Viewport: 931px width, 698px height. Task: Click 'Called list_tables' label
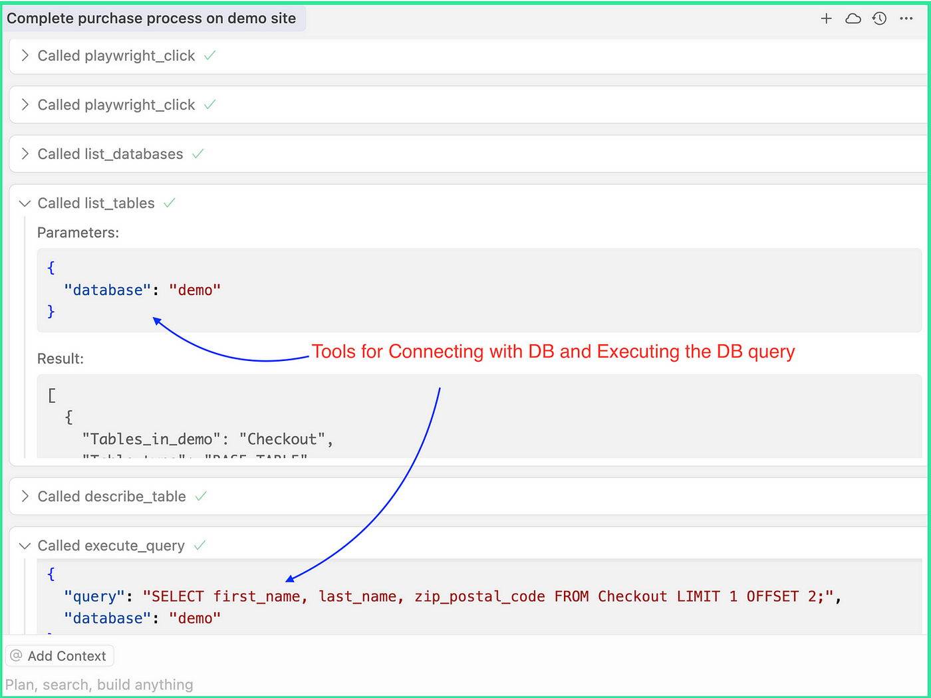(96, 203)
